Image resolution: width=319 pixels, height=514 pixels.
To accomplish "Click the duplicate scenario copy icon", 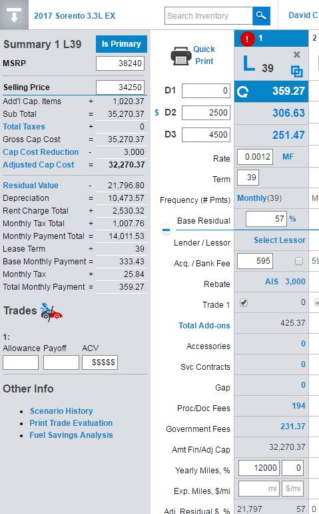I will [x=297, y=71].
